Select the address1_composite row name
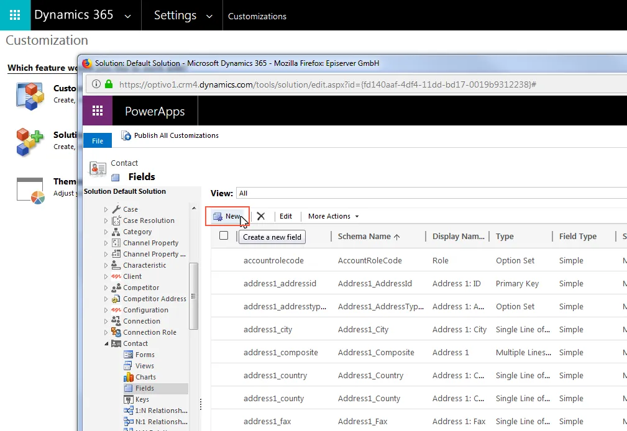The width and height of the screenshot is (627, 431). pos(281,352)
